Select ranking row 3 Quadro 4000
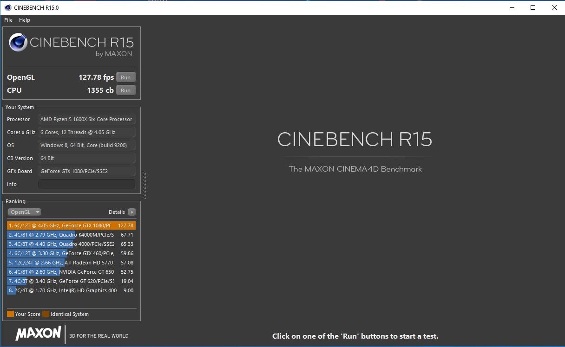This screenshot has height=347, width=565. click(72, 244)
